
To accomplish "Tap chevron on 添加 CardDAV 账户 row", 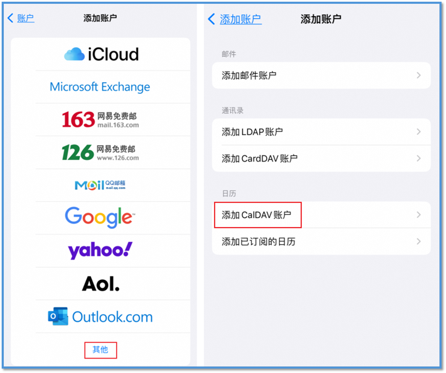I will tap(418, 158).
